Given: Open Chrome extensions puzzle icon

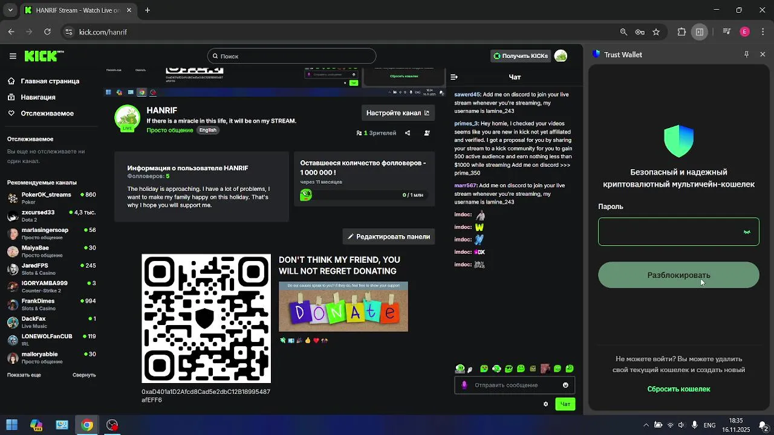Looking at the screenshot, I should coord(681,32).
